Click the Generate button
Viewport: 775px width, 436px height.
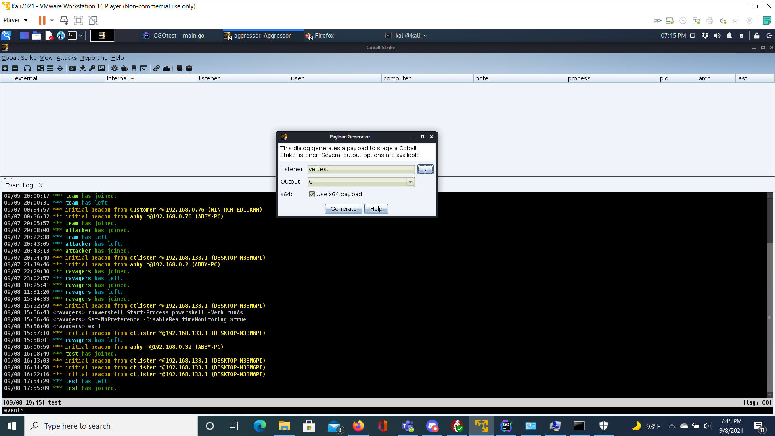pyautogui.click(x=344, y=209)
